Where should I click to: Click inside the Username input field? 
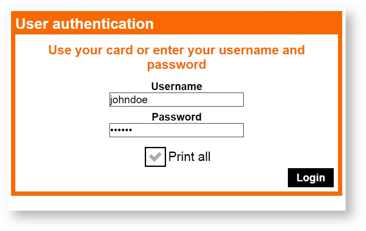[x=176, y=100]
